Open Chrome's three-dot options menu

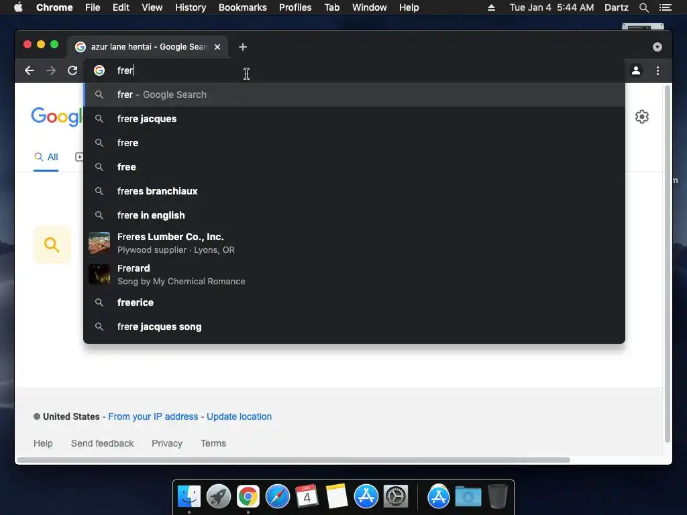click(x=657, y=70)
